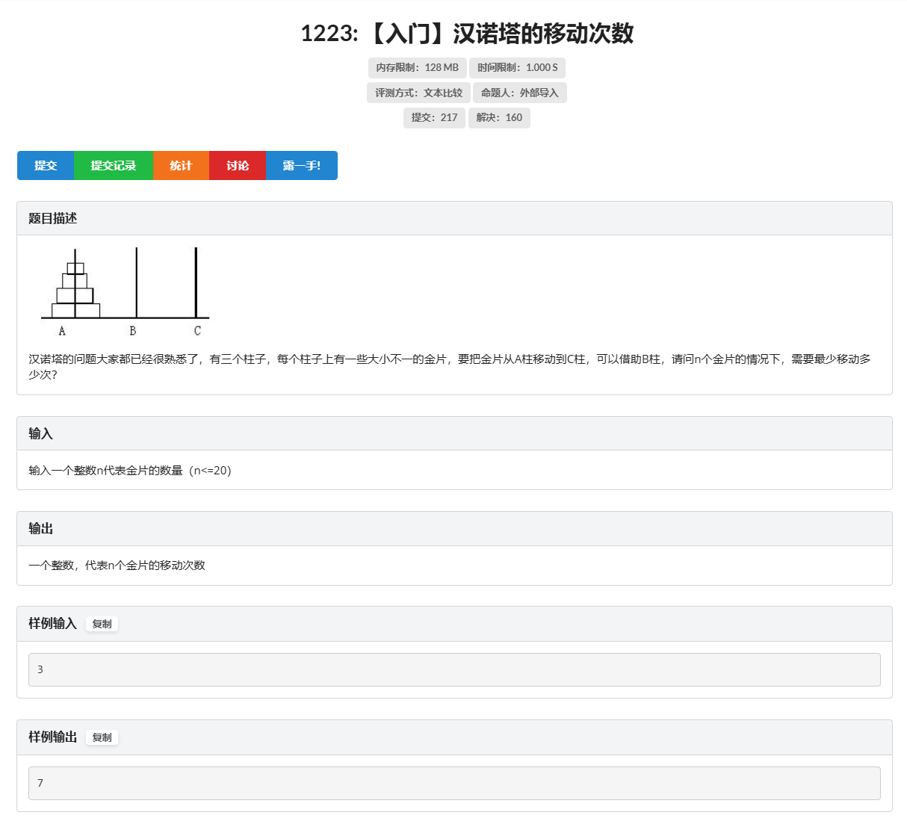907x827 pixels.
Task: Copy the sample output using 复制
Action: [x=102, y=737]
